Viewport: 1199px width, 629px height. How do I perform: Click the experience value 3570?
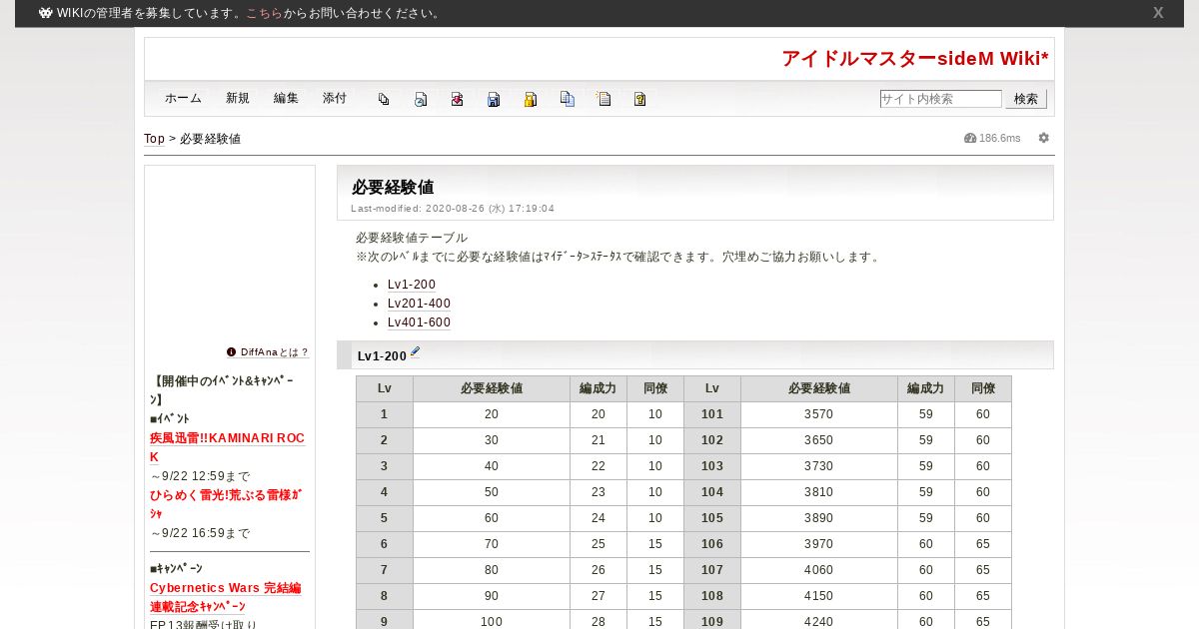point(819,414)
